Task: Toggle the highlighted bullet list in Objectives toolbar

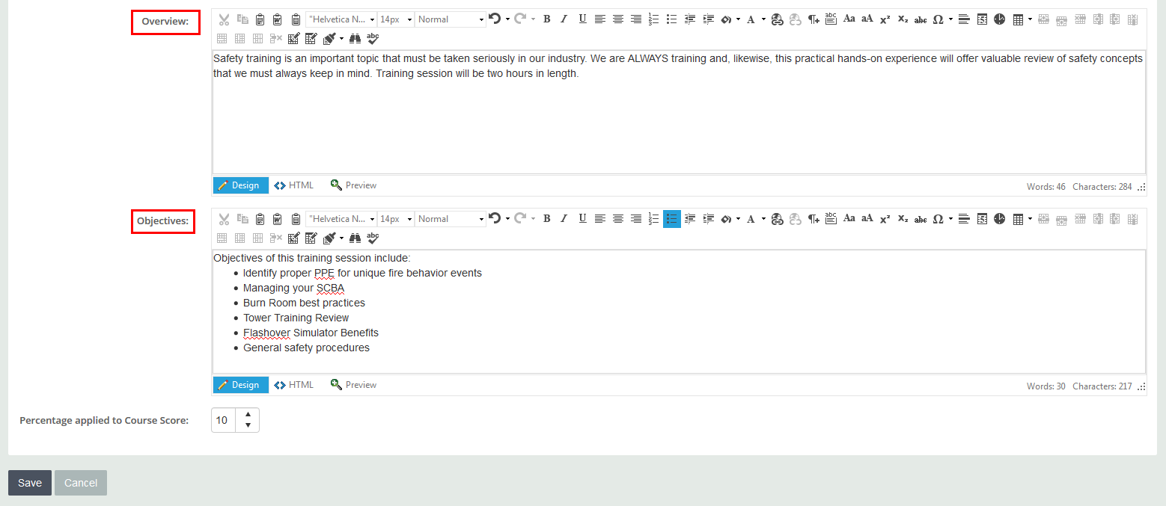Action: (x=671, y=219)
